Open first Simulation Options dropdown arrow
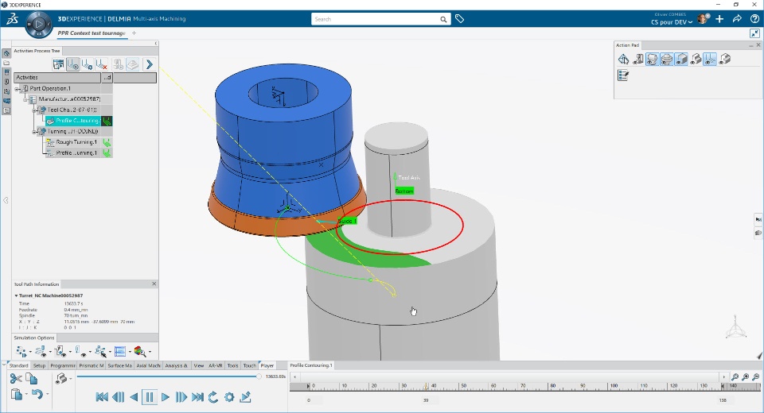 coord(30,352)
